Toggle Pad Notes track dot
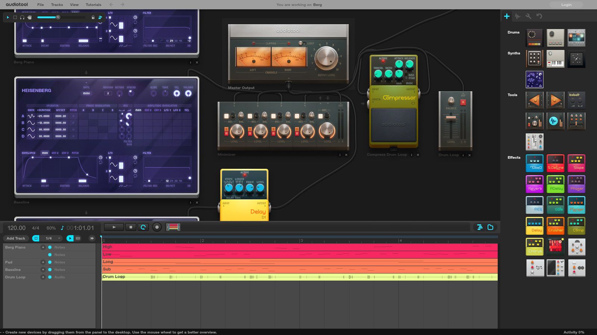 50,262
